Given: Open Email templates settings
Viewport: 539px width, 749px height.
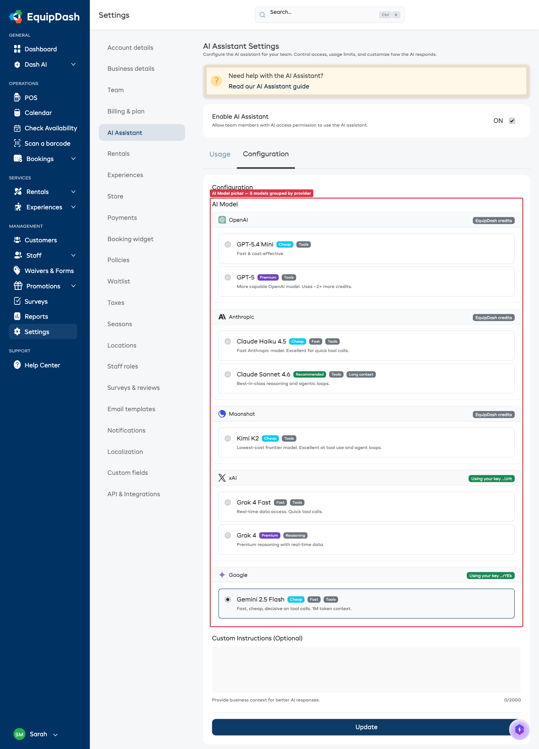Looking at the screenshot, I should [x=131, y=409].
